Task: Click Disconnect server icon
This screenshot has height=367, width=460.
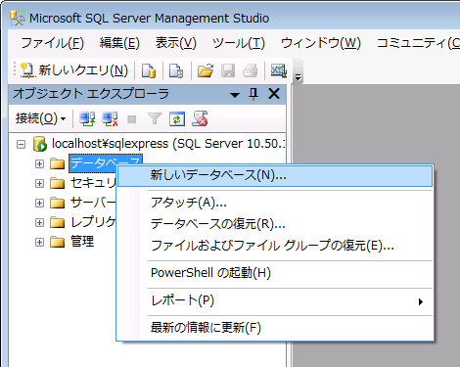Action: coord(110,119)
